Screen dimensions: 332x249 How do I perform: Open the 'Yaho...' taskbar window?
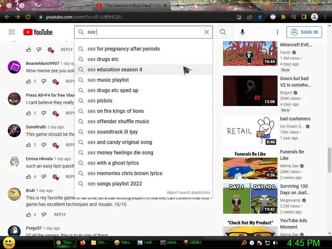point(124,243)
